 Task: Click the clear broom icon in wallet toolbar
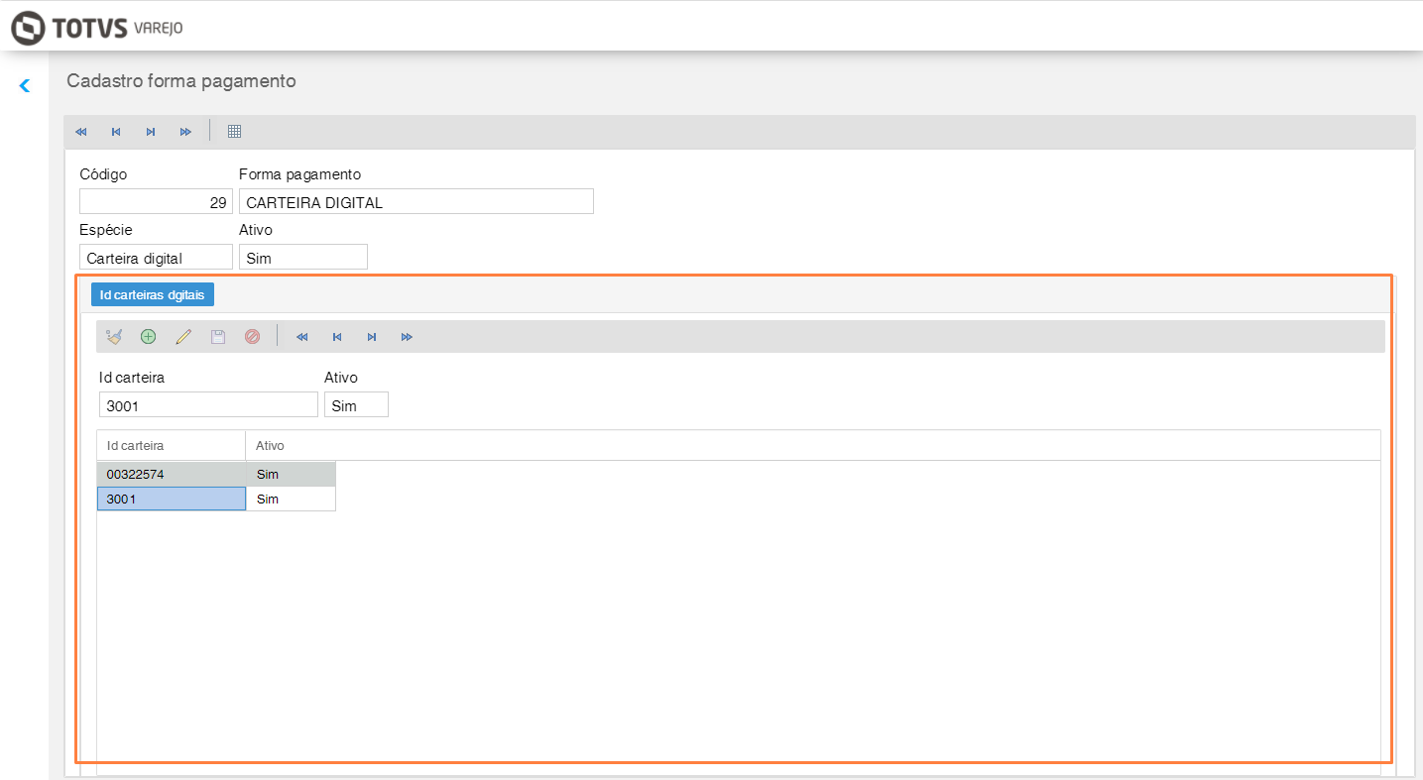(x=114, y=337)
